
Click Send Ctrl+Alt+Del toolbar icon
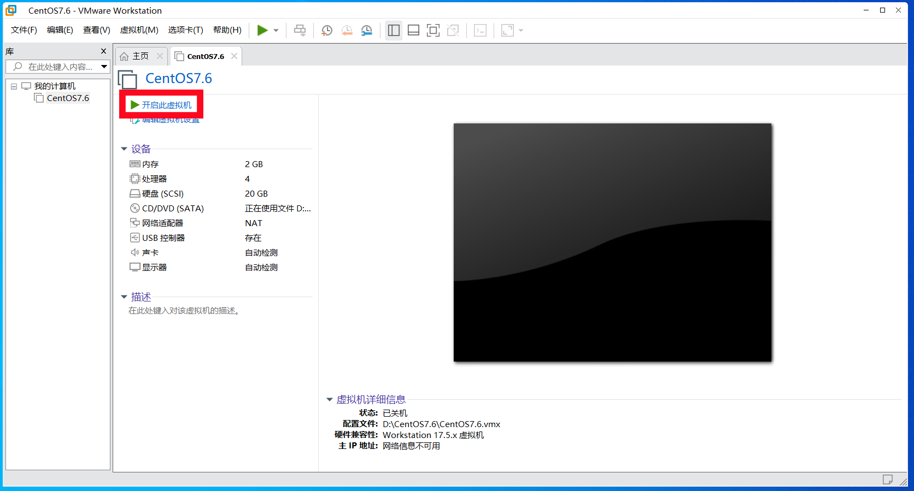[300, 31]
